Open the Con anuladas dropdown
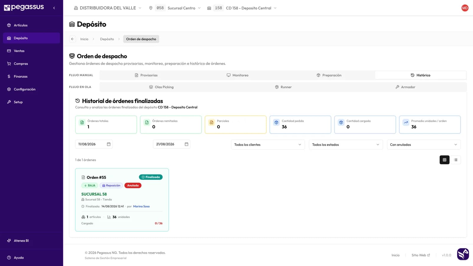The image size is (473, 266). (x=424, y=145)
